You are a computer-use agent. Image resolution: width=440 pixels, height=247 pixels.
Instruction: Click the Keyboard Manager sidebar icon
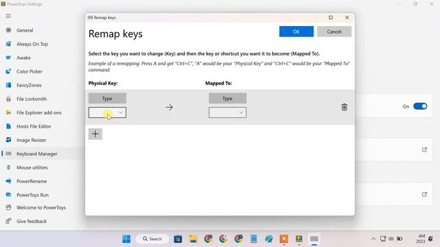8,154
